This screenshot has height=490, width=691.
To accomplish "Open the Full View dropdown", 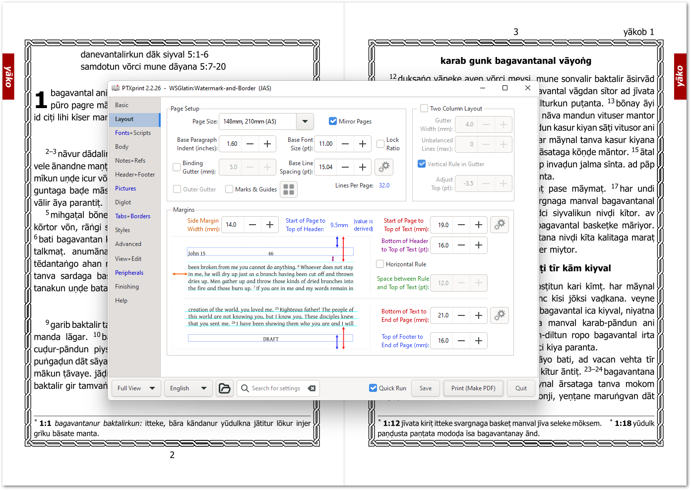I will [136, 388].
